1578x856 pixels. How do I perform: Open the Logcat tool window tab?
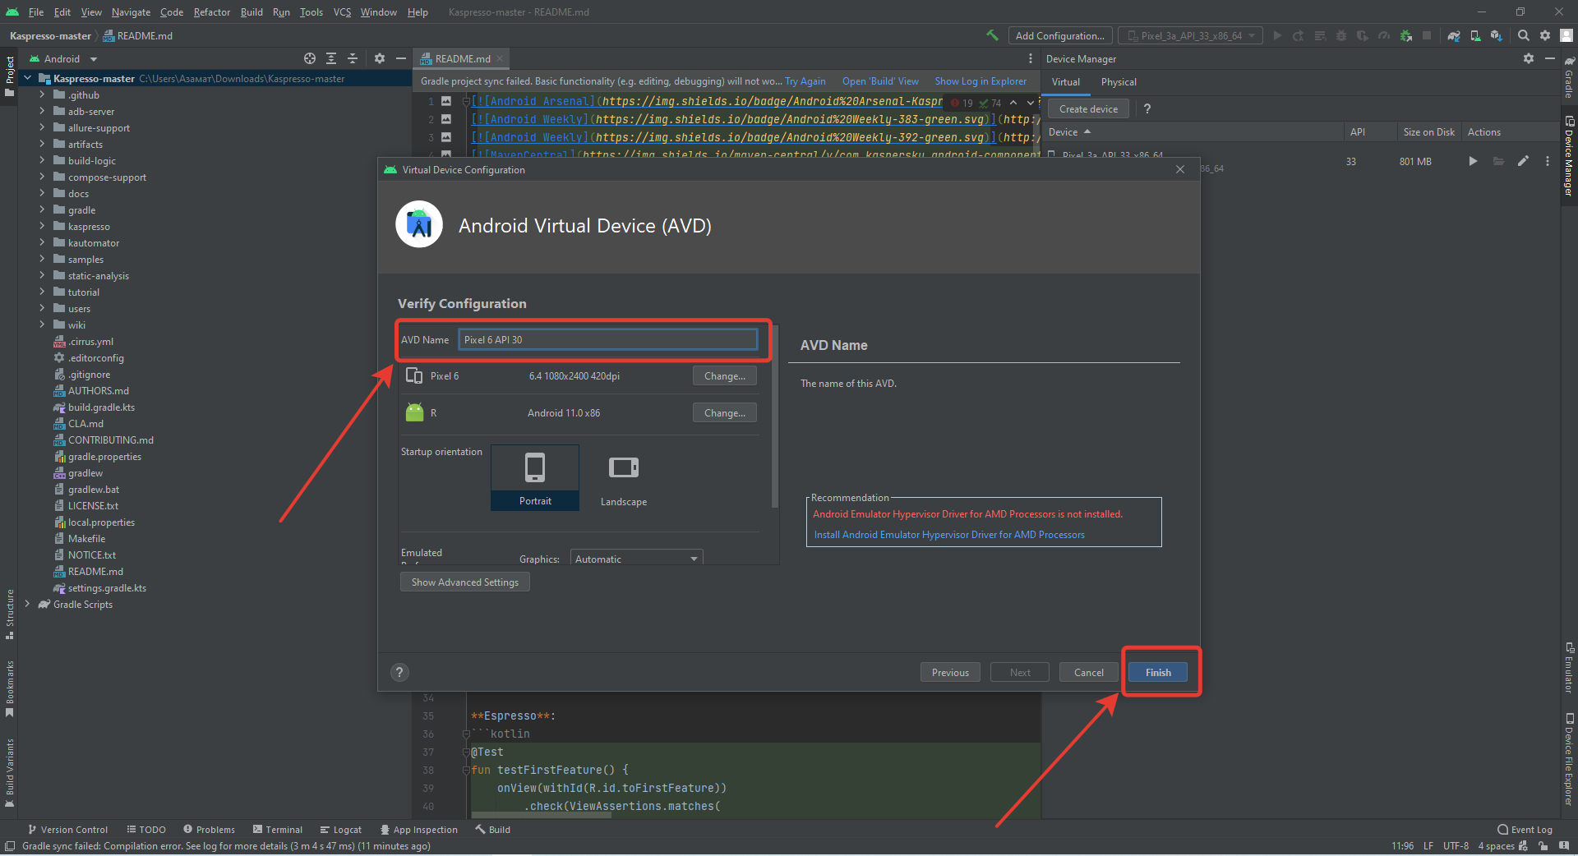[x=341, y=830]
